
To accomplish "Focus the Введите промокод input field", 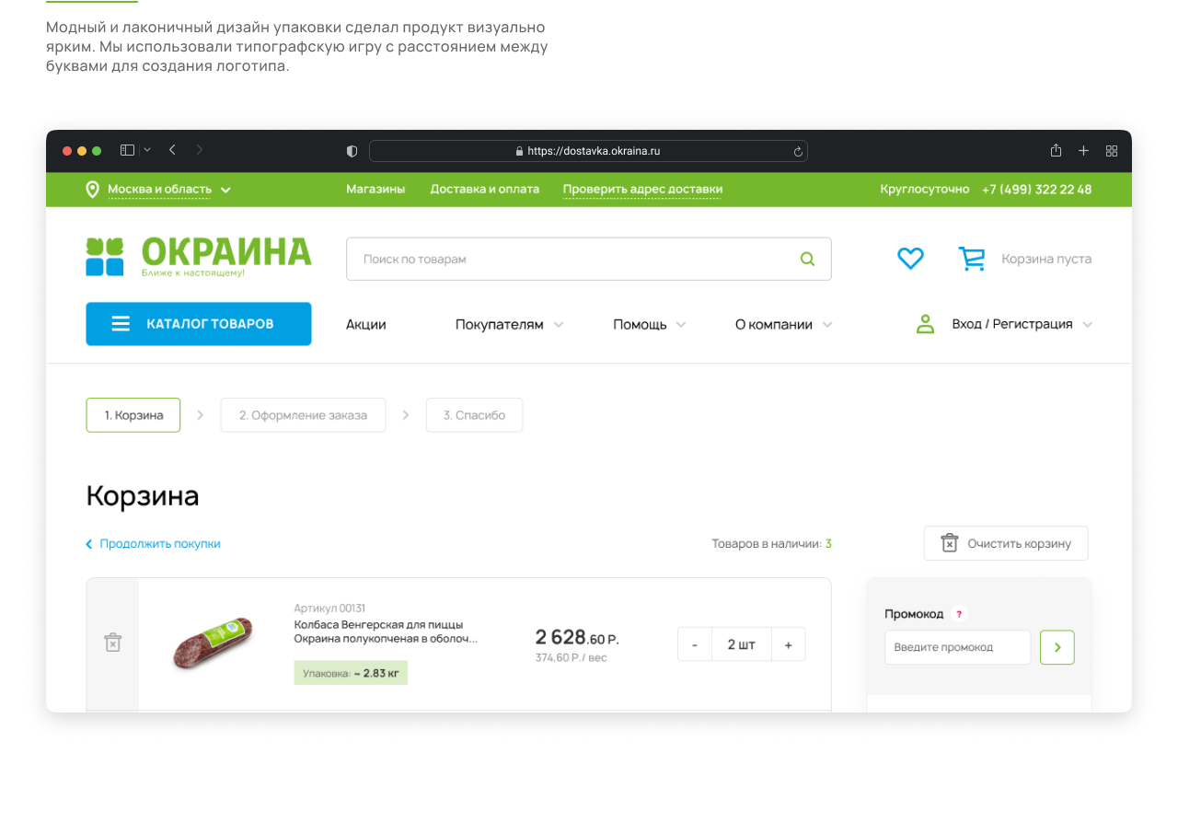I will click(x=957, y=647).
